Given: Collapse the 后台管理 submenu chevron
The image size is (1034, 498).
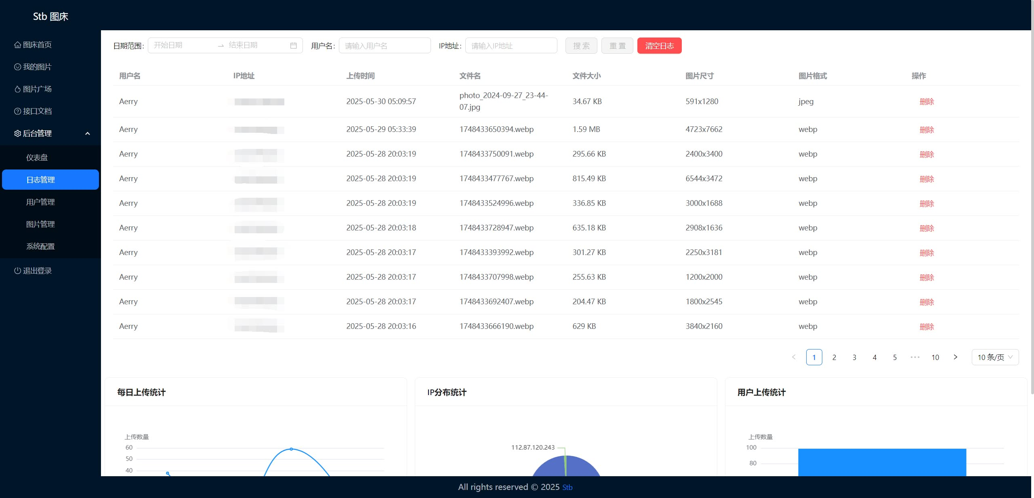Looking at the screenshot, I should tap(87, 134).
